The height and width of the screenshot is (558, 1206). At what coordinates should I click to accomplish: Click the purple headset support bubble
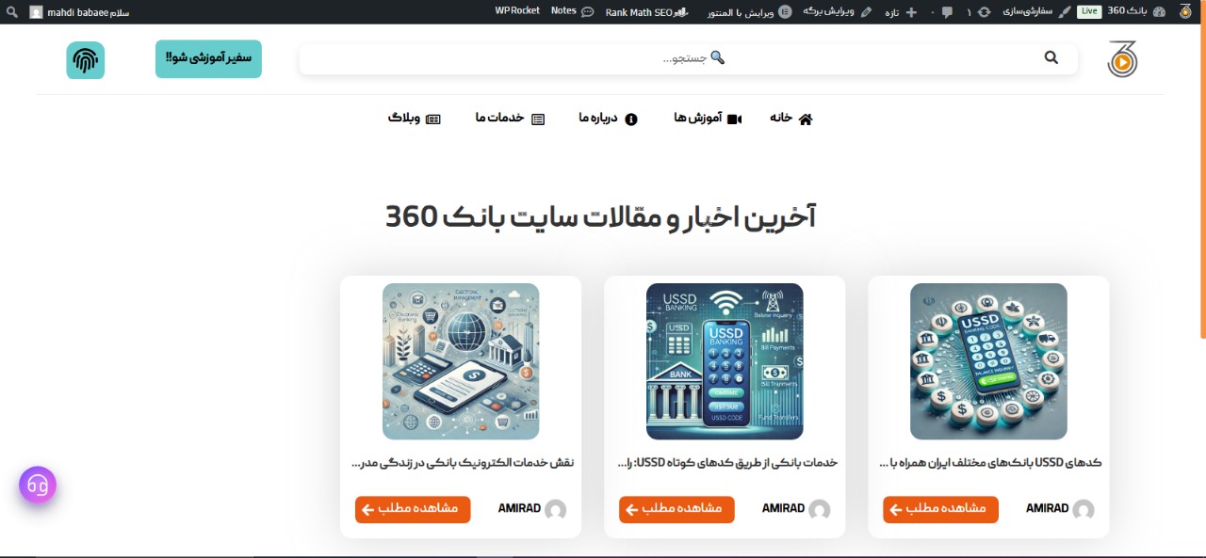[x=38, y=486]
